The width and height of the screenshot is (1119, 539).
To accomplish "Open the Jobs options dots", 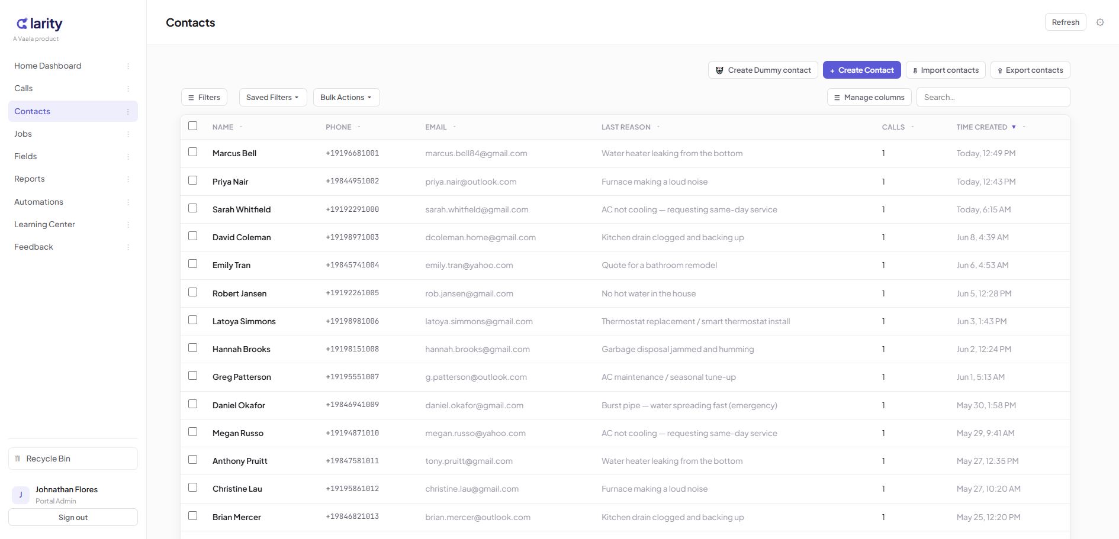I will [128, 134].
